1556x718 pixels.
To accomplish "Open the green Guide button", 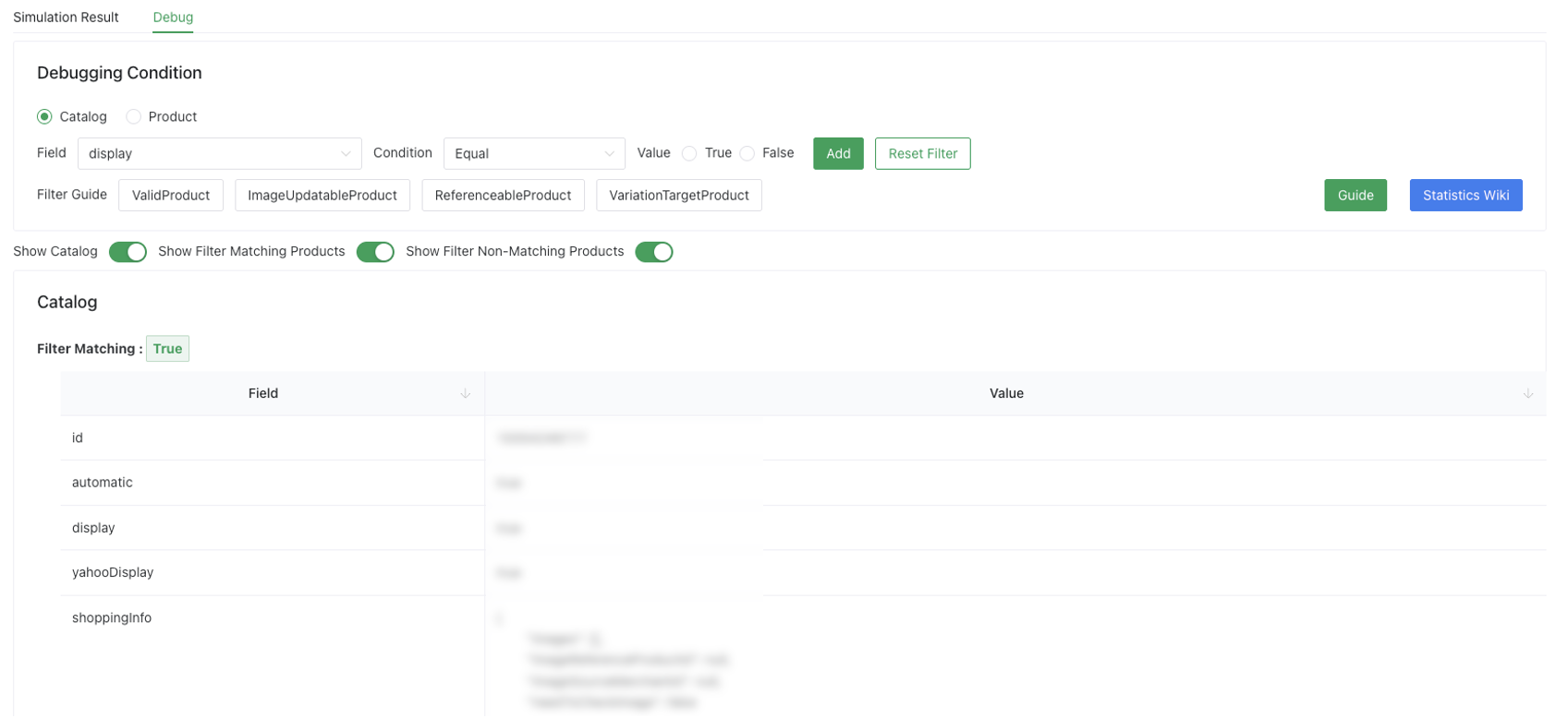I will point(1355,196).
